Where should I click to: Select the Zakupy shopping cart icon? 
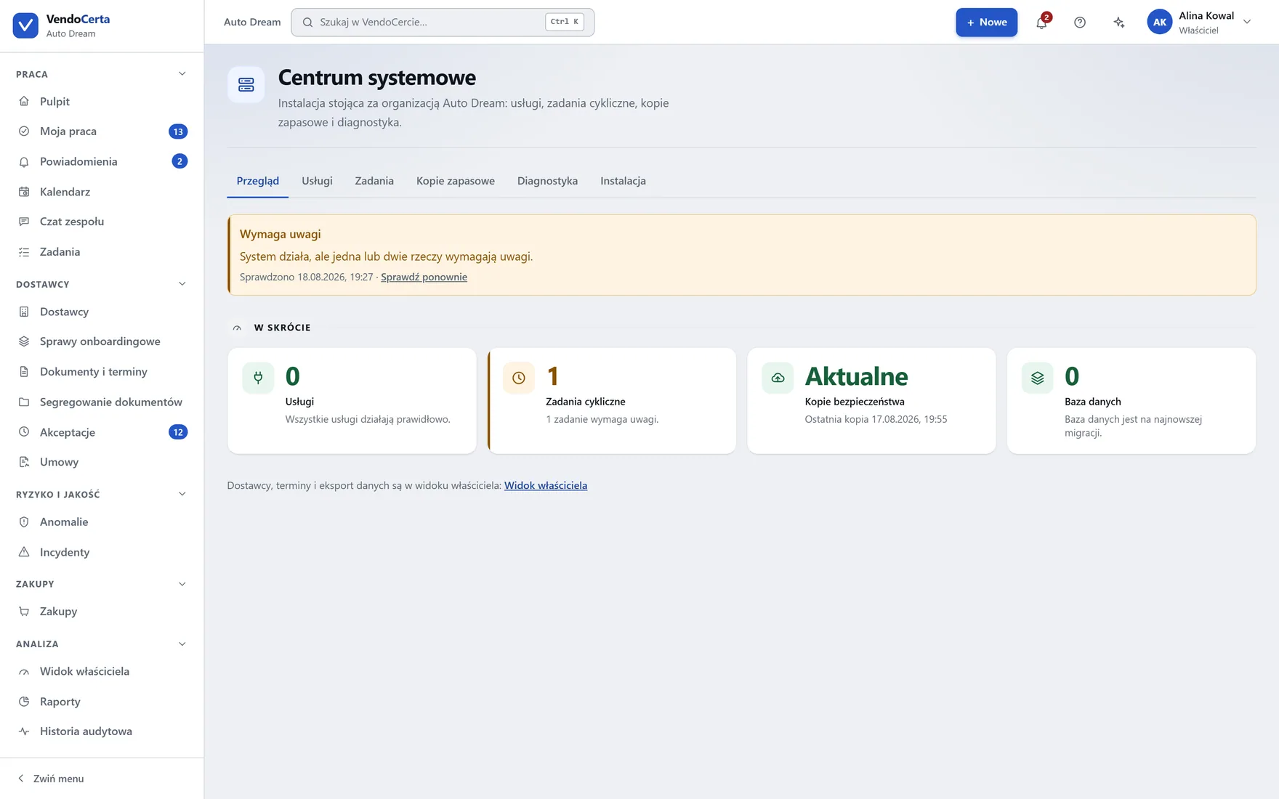pos(24,612)
